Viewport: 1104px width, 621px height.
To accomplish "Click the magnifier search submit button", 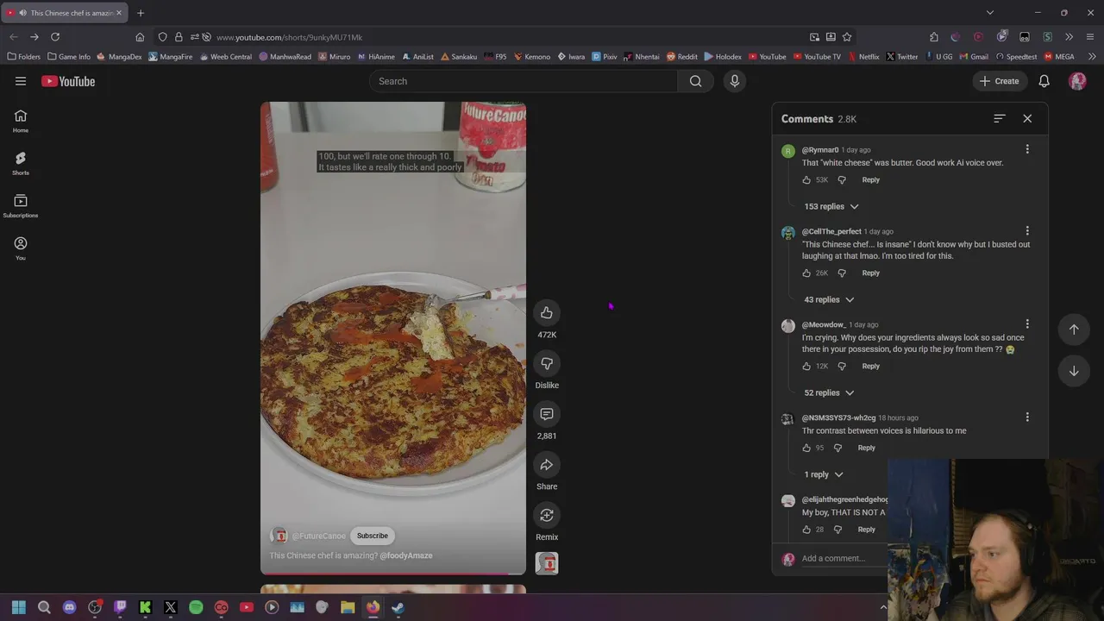I will point(695,81).
